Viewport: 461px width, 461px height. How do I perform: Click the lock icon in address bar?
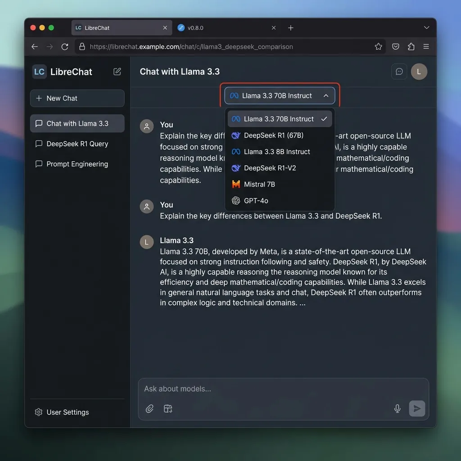pyautogui.click(x=82, y=46)
